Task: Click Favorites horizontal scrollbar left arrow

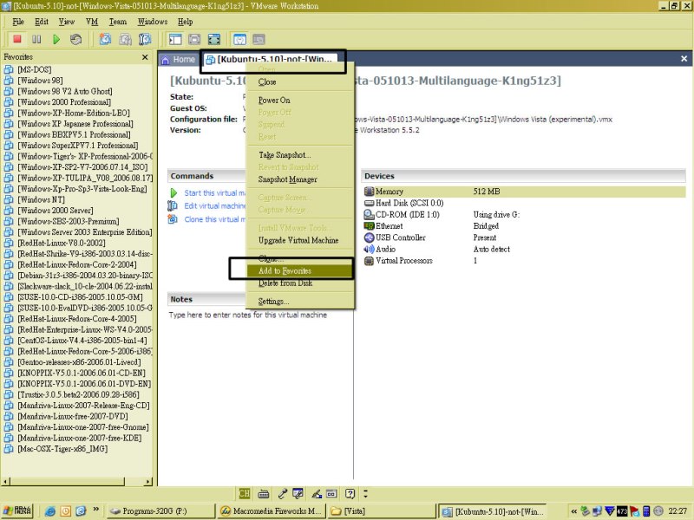Action: coord(6,482)
